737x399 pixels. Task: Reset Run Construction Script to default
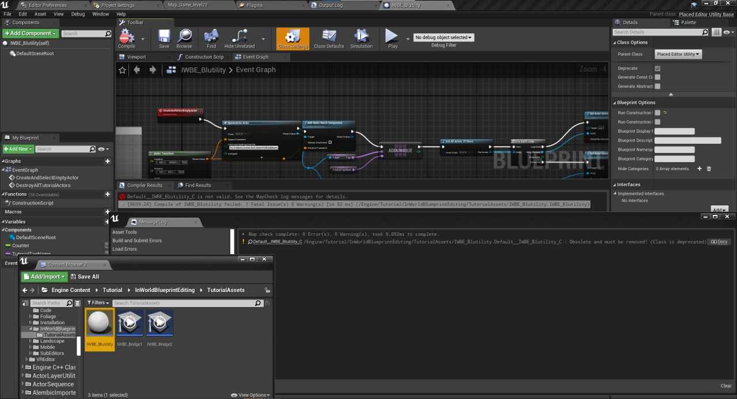coord(665,113)
